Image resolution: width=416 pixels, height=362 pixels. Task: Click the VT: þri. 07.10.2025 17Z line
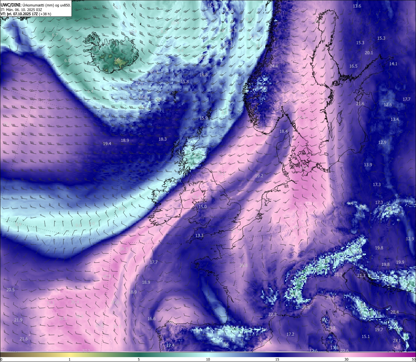26,14
